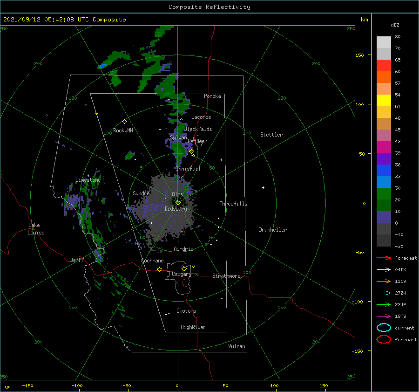Click the yellow diamond marker over Calgary
The width and height of the screenshot is (419, 392).
(184, 268)
